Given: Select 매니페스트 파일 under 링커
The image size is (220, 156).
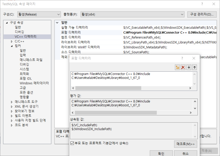Looking at the screenshot, I should coord(31,60).
